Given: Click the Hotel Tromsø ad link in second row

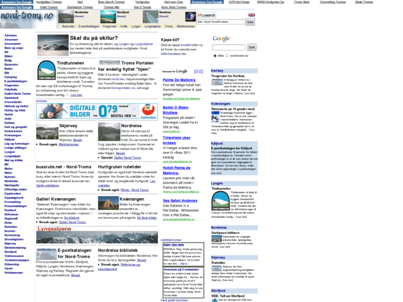Looking at the screenshot, I should [49, 7].
